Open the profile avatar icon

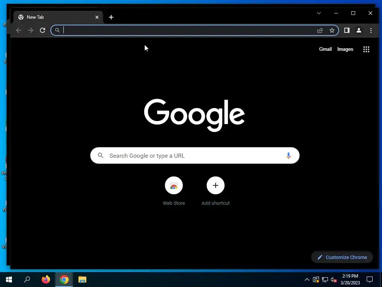[358, 30]
